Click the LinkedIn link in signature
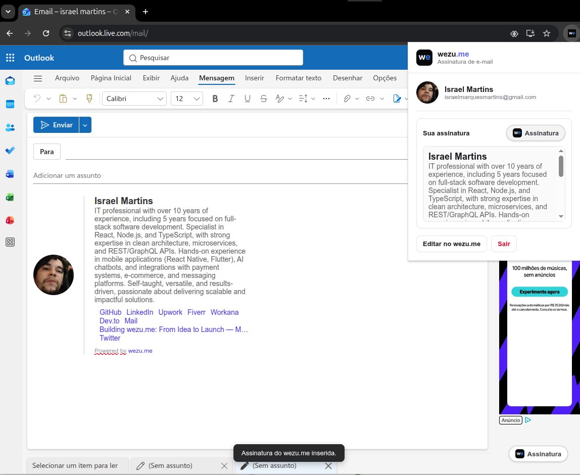This screenshot has height=475, width=580. click(140, 312)
